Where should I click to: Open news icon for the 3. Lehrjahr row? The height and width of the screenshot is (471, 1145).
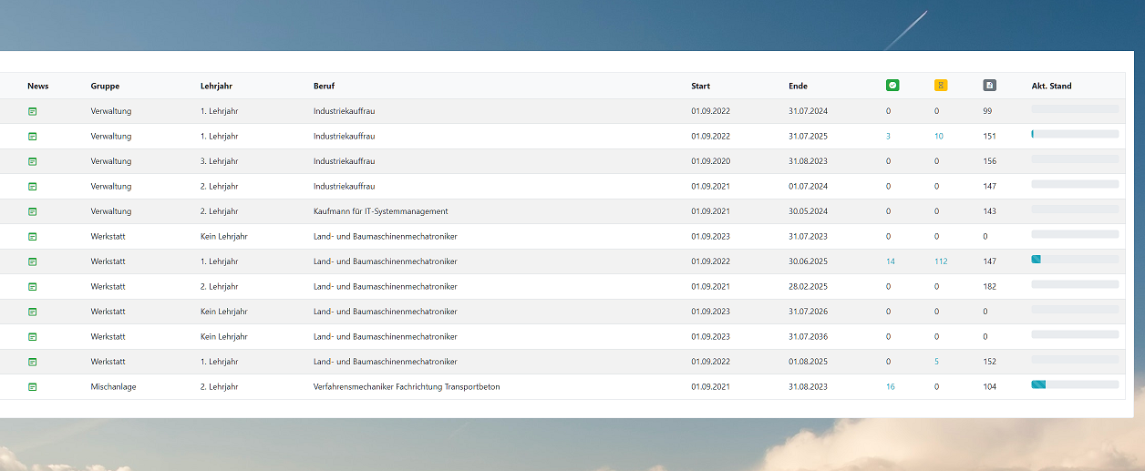(33, 161)
